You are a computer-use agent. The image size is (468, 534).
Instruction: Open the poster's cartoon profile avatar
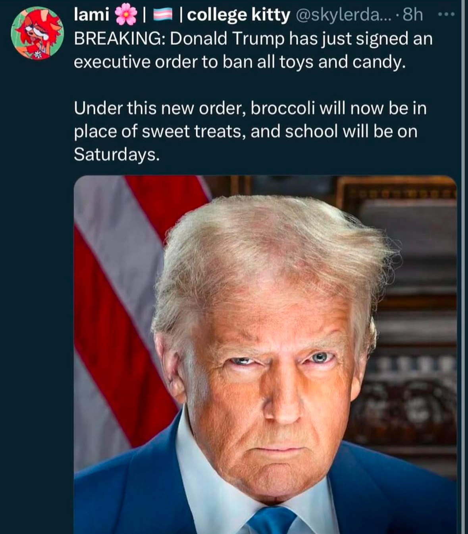[37, 33]
